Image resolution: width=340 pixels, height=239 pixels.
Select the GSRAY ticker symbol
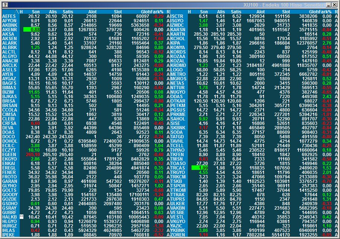[9, 208]
